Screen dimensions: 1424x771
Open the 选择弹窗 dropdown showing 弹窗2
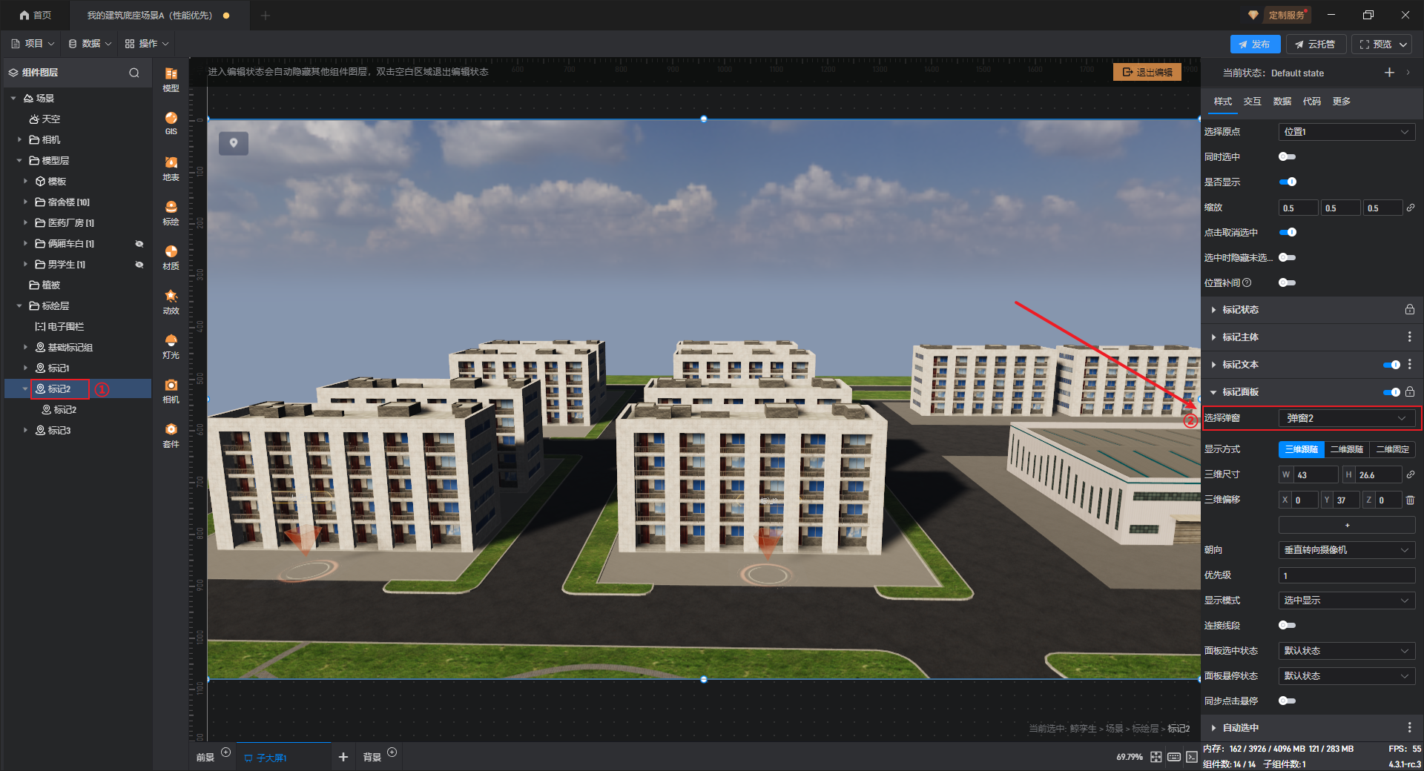(1347, 418)
